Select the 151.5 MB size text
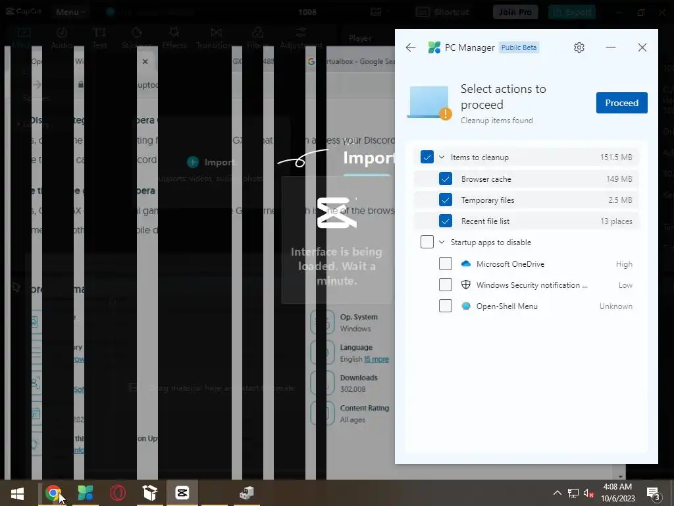Viewport: 674px width, 506px height. [616, 157]
